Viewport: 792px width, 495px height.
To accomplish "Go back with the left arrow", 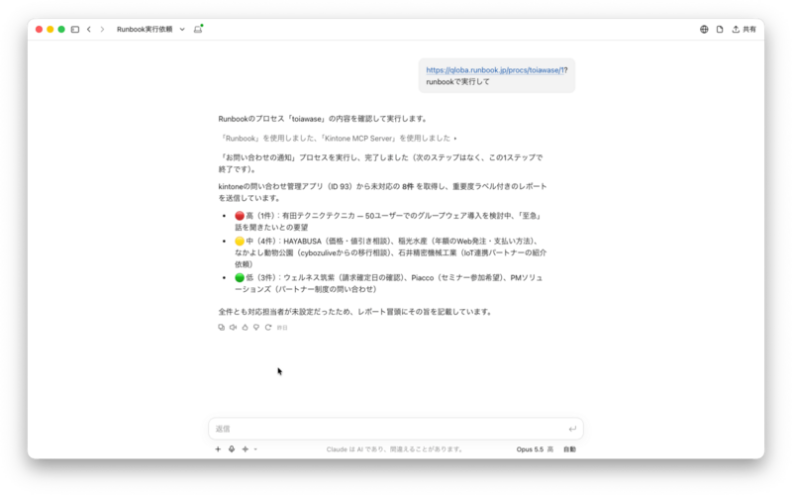I will (x=89, y=30).
